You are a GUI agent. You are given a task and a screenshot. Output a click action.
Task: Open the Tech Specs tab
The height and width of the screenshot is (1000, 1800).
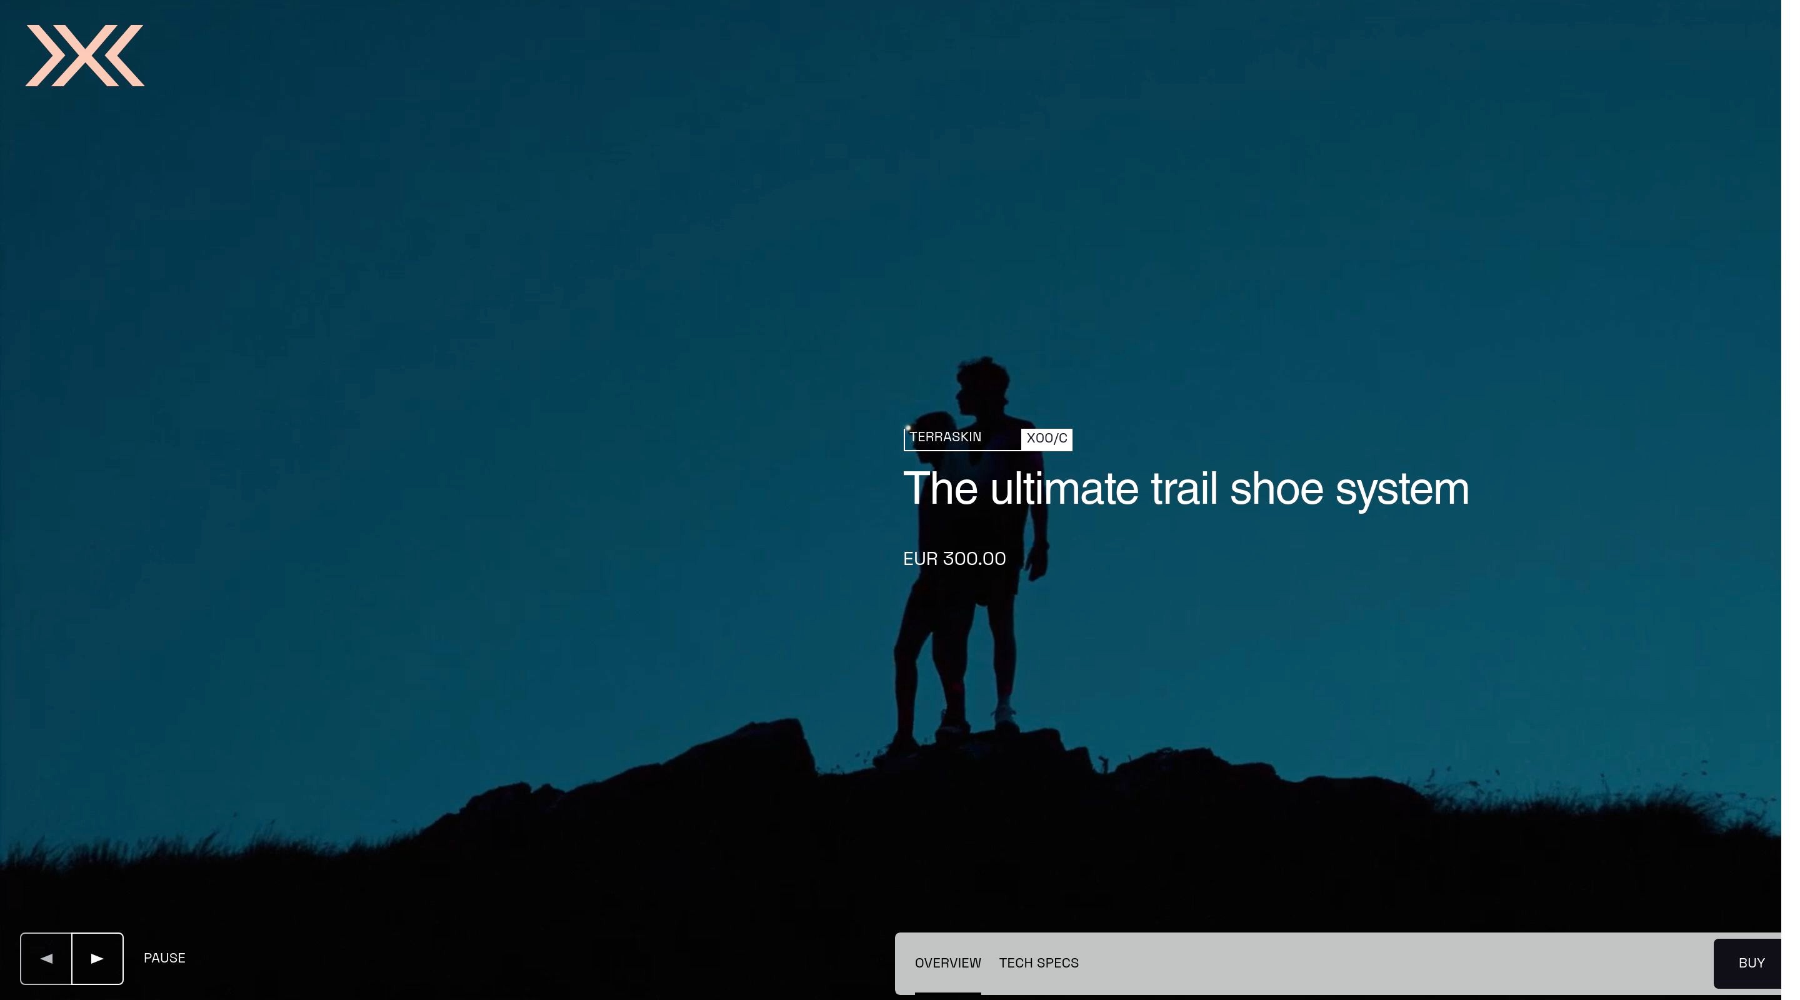pos(1038,963)
